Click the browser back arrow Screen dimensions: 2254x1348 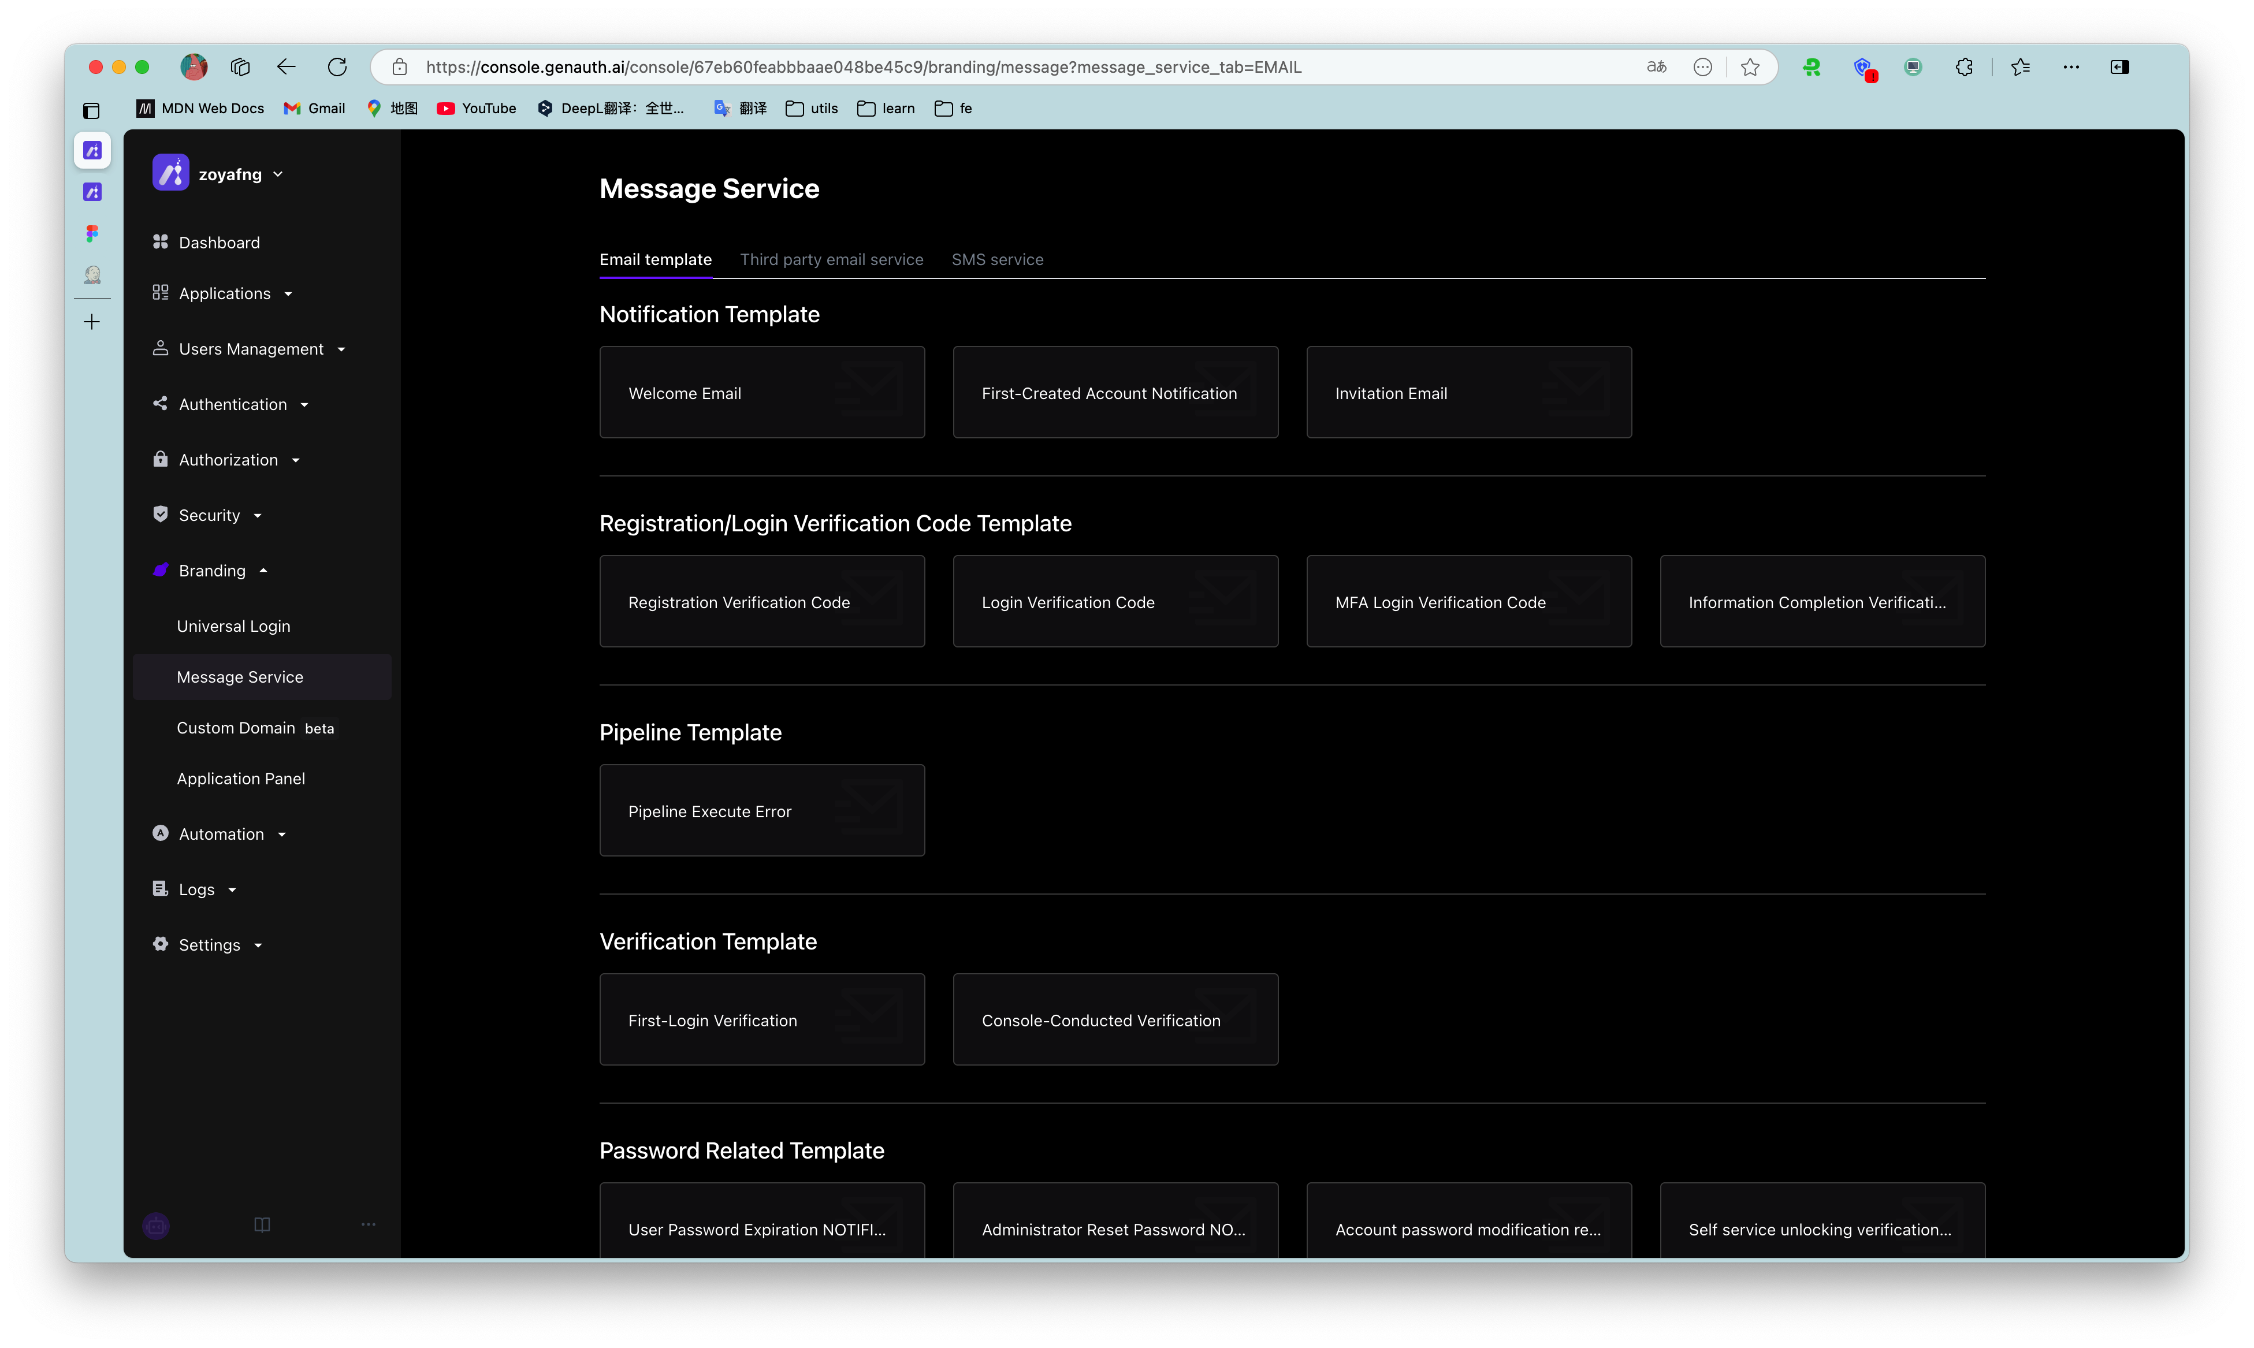coord(286,67)
